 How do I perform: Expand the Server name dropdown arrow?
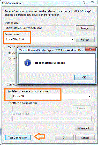(72, 40)
